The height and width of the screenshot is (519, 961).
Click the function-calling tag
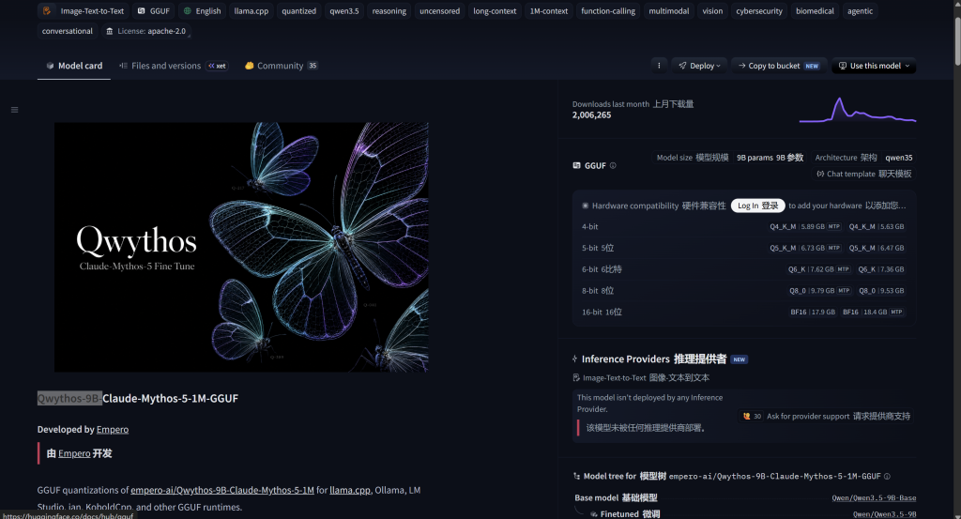coord(608,11)
